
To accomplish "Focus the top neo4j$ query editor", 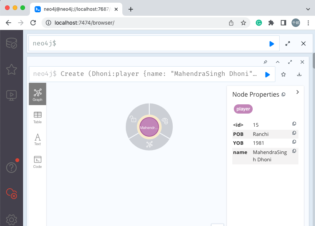I will tap(154, 44).
